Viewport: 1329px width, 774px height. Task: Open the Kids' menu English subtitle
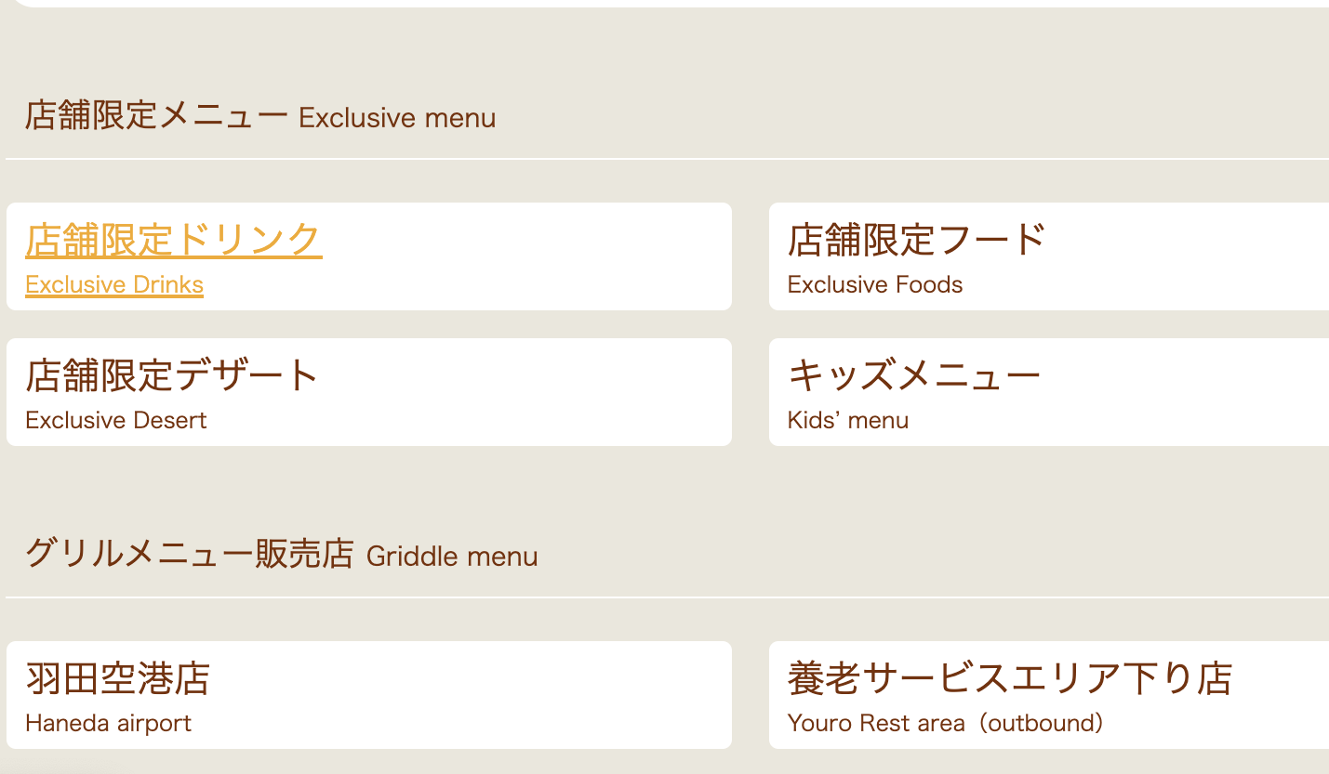point(847,419)
